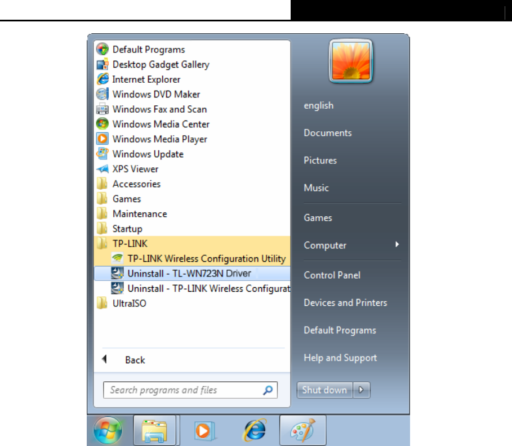This screenshot has height=446, width=512.
Task: Open Games from the right pane
Action: pyautogui.click(x=318, y=218)
